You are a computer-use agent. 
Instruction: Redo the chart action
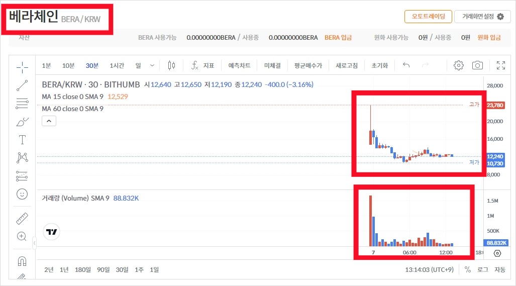tap(425, 65)
